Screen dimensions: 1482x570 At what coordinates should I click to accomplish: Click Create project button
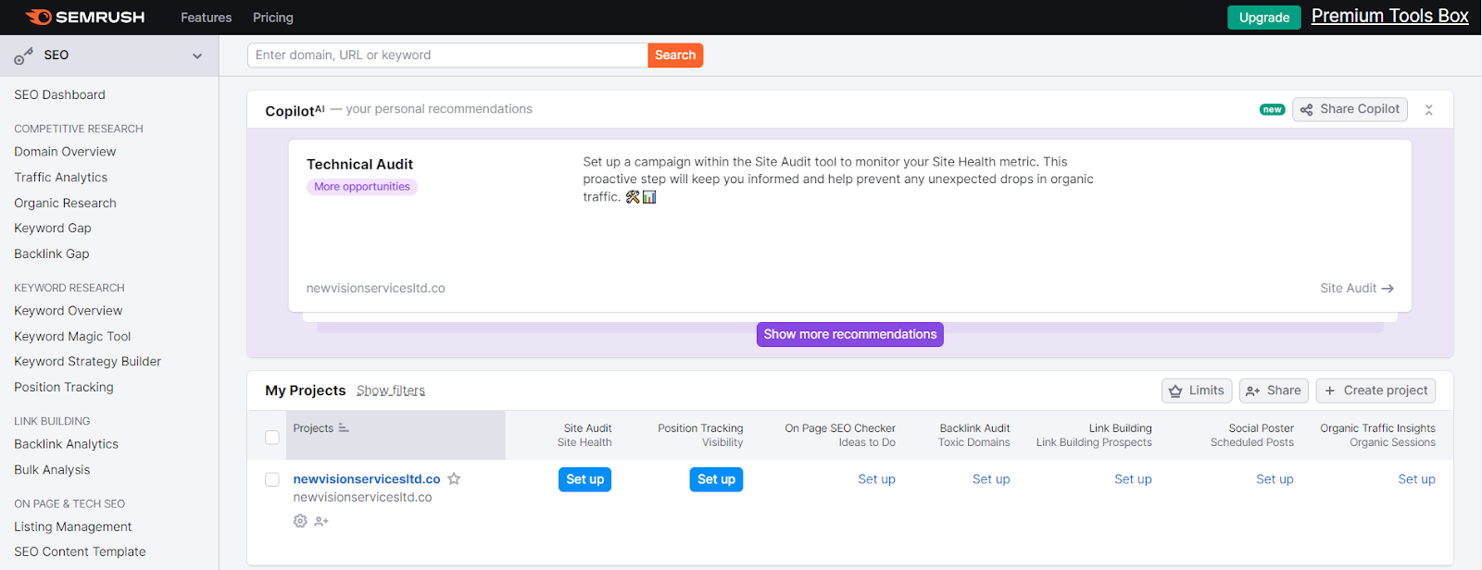coord(1375,390)
